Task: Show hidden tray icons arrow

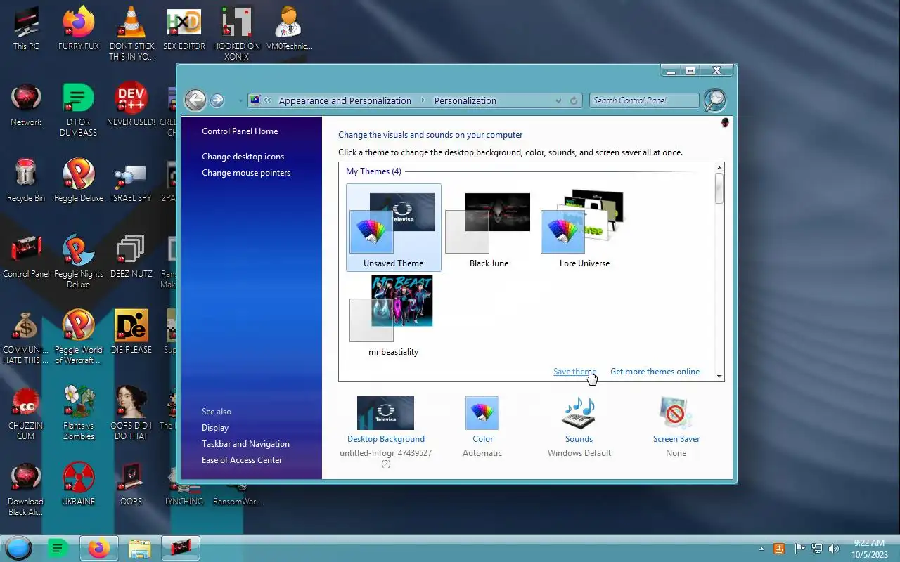Action: tap(761, 549)
